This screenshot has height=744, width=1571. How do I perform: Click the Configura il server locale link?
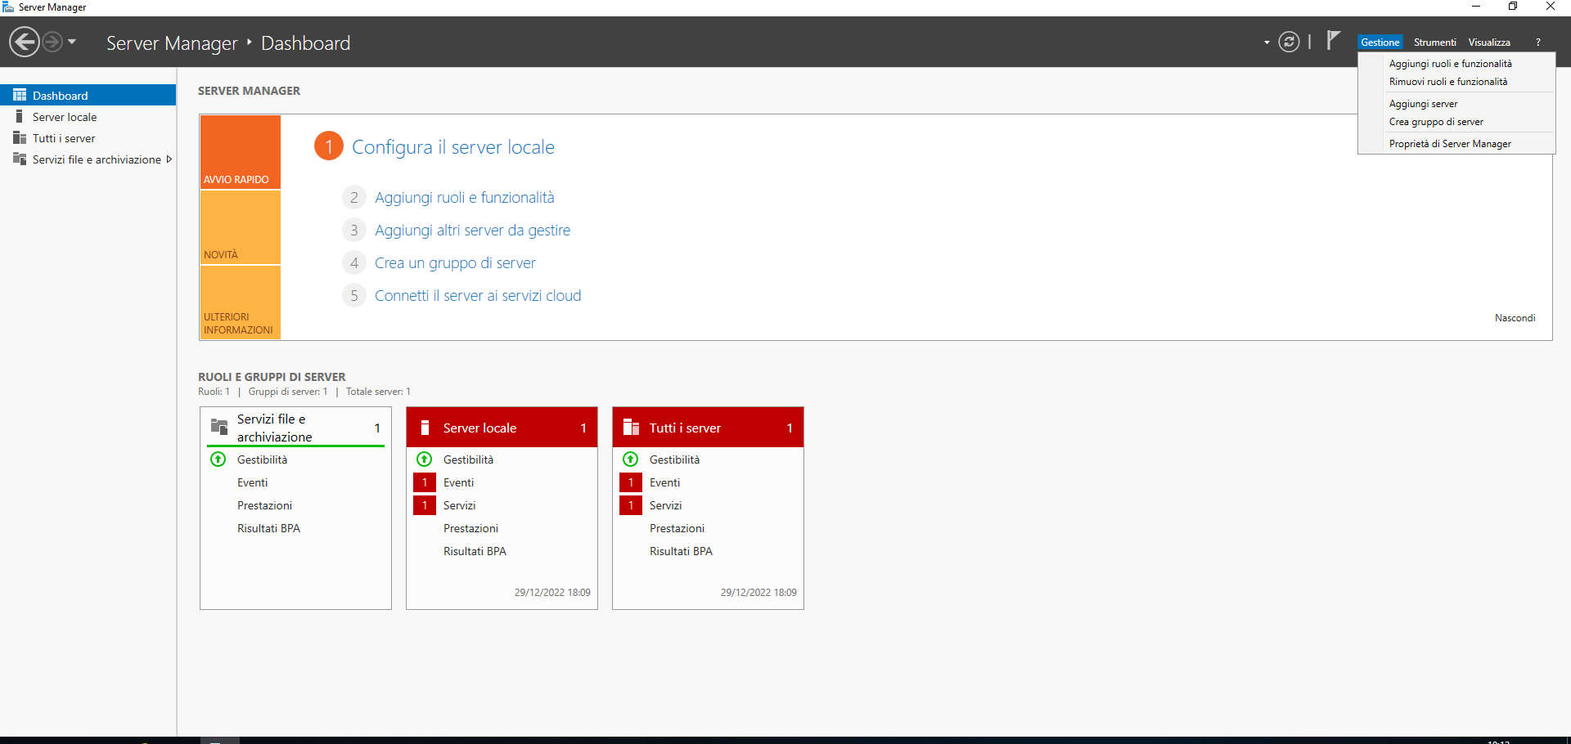pos(453,147)
